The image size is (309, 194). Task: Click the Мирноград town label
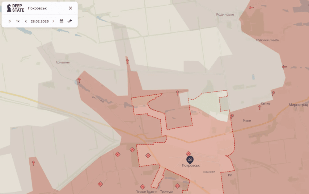[x=298, y=105]
